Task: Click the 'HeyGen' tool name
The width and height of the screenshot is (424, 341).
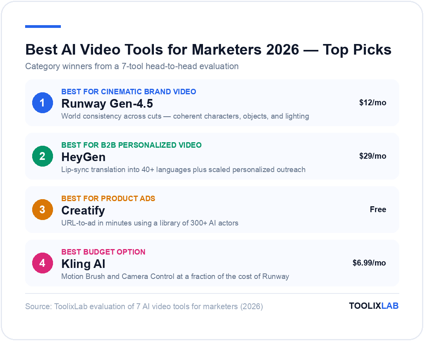Action: [x=83, y=157]
